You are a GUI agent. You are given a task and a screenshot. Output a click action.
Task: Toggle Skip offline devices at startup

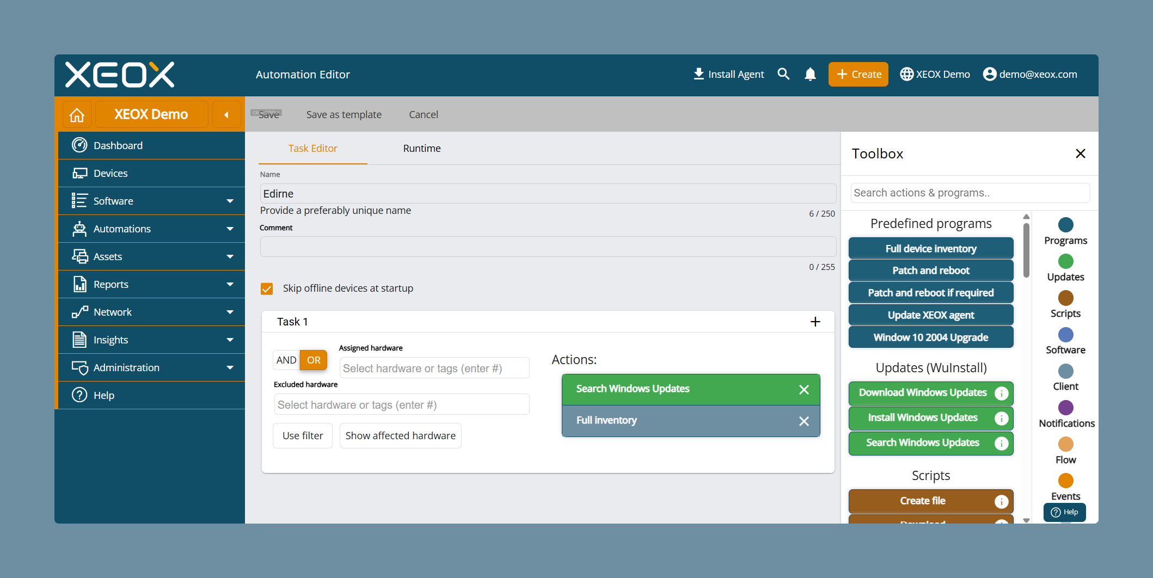point(267,288)
